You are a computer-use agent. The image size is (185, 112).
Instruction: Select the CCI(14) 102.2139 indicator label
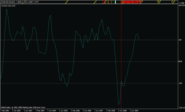pyautogui.click(x=8, y=6)
